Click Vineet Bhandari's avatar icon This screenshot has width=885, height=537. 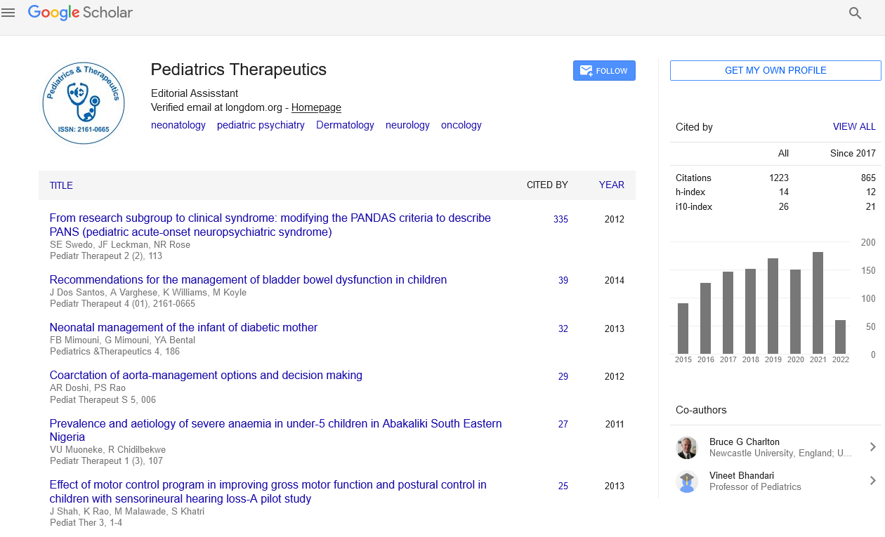(686, 481)
